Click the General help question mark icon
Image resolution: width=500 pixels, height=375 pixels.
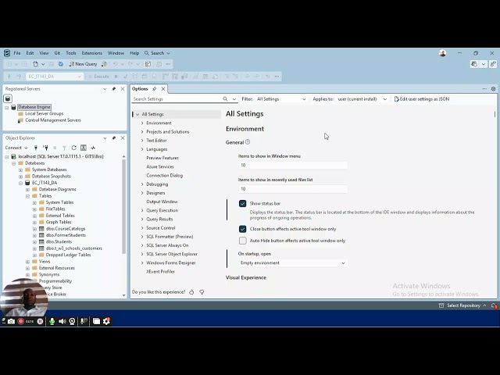(x=248, y=142)
